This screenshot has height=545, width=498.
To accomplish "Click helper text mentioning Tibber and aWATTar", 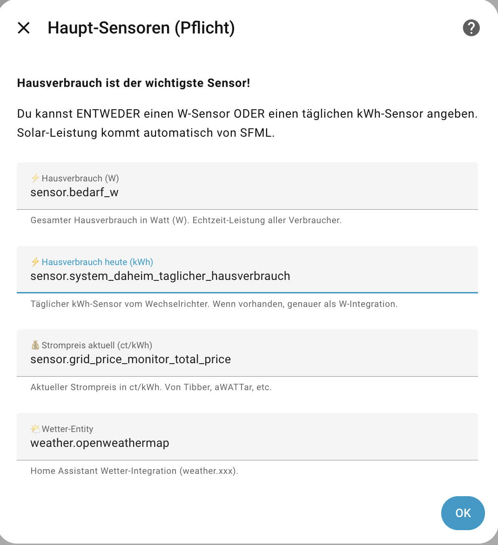I will 151,387.
